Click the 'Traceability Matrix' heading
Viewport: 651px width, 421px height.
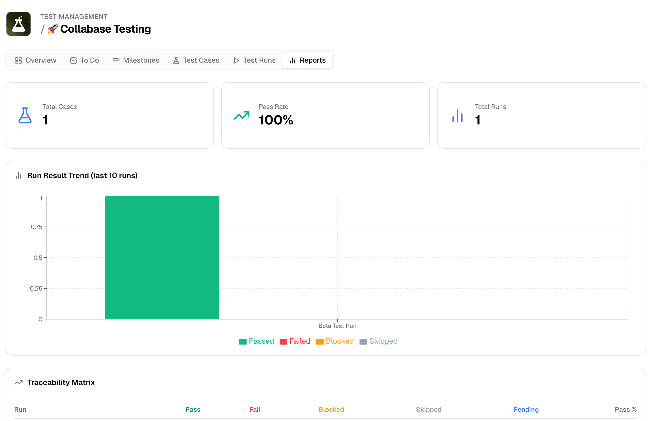61,382
